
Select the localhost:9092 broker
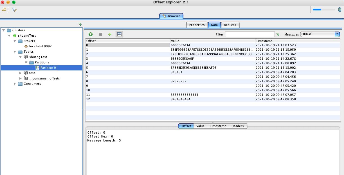tap(40, 46)
